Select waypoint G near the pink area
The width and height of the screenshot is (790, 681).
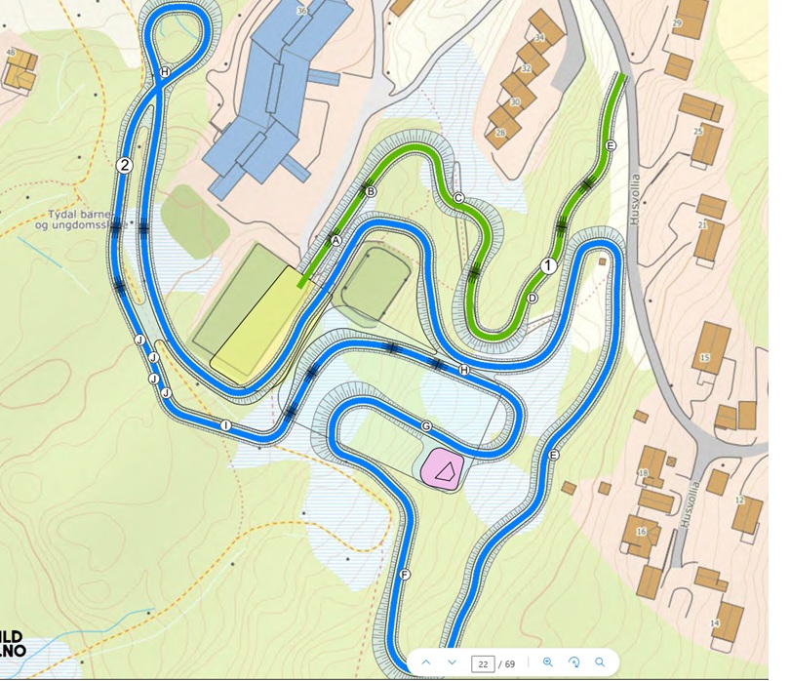(426, 426)
